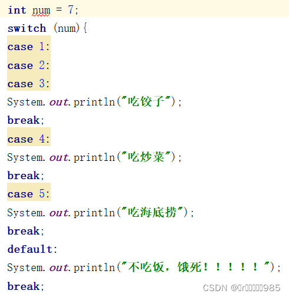Place cursor on the number 7 literal

pos(71,9)
